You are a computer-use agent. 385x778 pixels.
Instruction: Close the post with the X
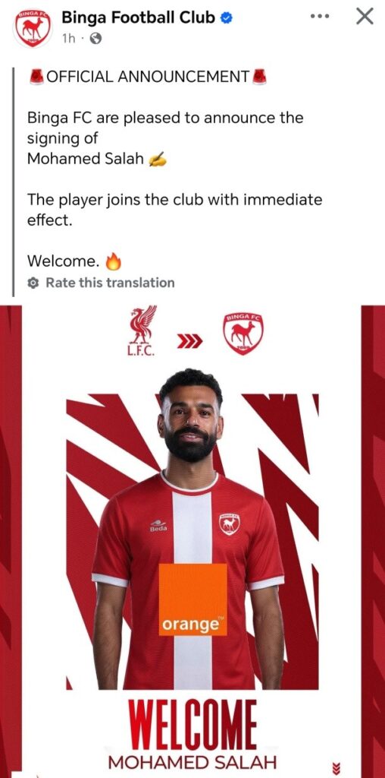pos(365,17)
